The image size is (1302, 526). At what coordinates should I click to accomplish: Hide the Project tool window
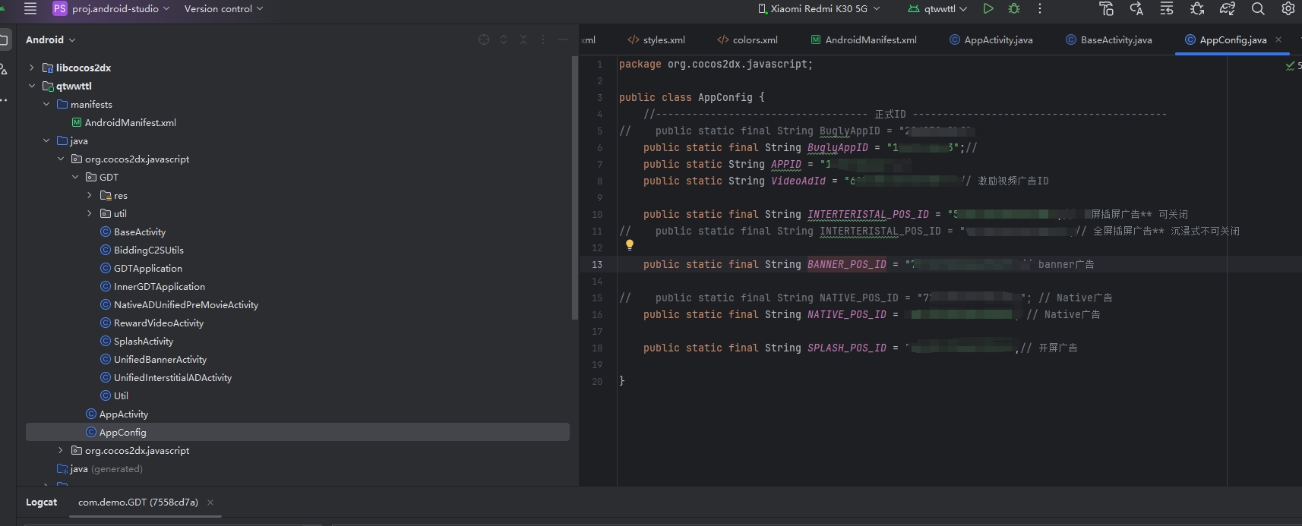[562, 39]
